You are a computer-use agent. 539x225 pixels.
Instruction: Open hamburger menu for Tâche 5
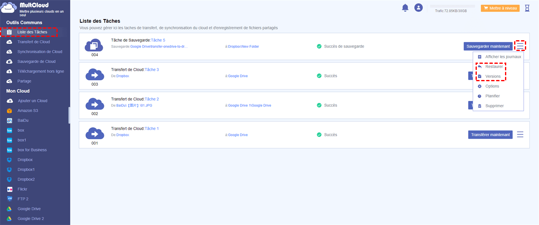point(520,46)
